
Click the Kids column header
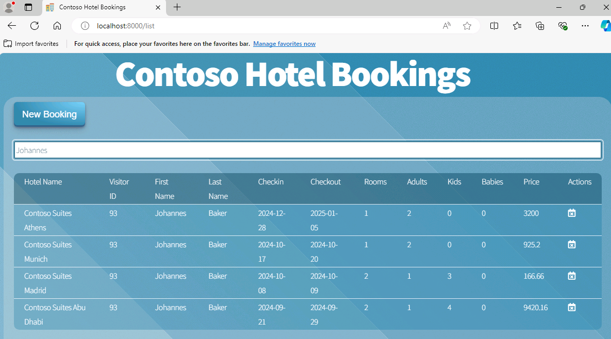454,182
